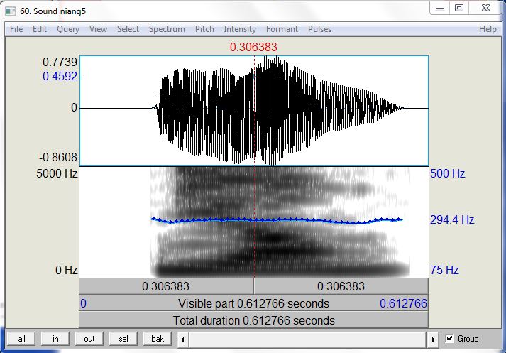
Task: Click the scrollbar right arrow
Action: 434,340
